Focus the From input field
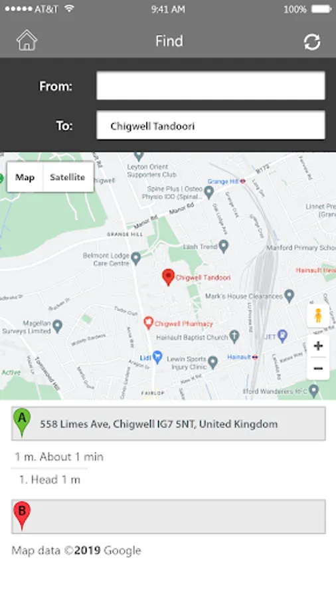Image resolution: width=336 pixels, height=598 pixels. 210,86
